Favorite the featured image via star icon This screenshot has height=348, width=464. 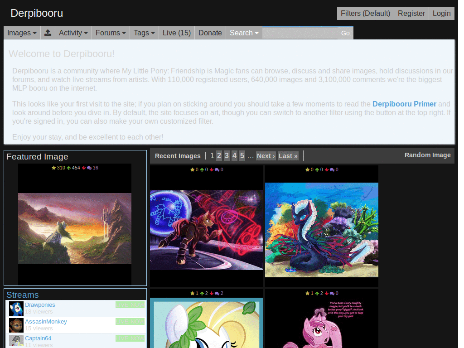(53, 168)
